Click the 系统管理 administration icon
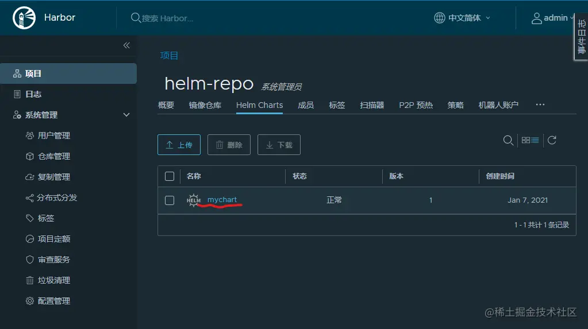The image size is (588, 329). point(17,115)
